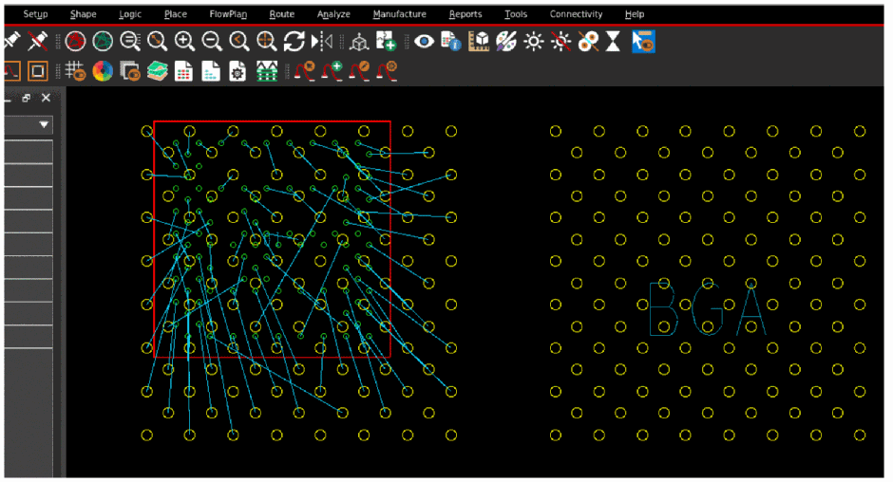The width and height of the screenshot is (893, 482).
Task: Click the Zoom Center crosshair magnifier
Action: point(267,41)
